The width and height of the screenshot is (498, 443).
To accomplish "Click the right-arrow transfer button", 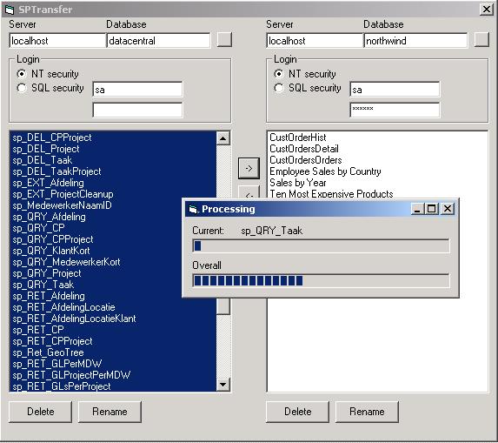I will tap(249, 168).
